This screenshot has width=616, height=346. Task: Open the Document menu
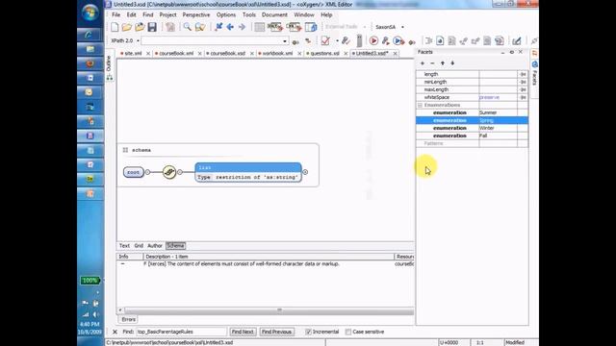tap(274, 15)
